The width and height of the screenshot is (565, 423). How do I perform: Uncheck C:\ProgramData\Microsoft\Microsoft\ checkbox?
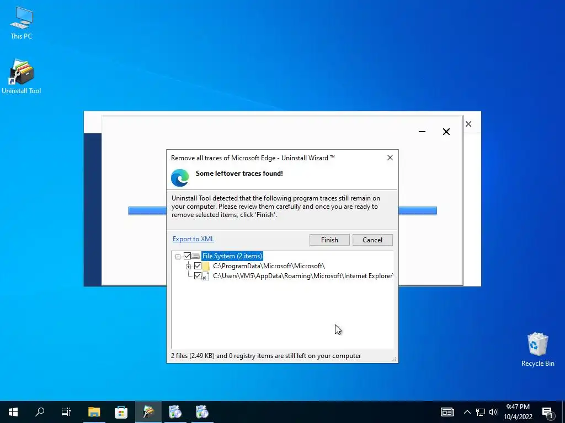(198, 266)
